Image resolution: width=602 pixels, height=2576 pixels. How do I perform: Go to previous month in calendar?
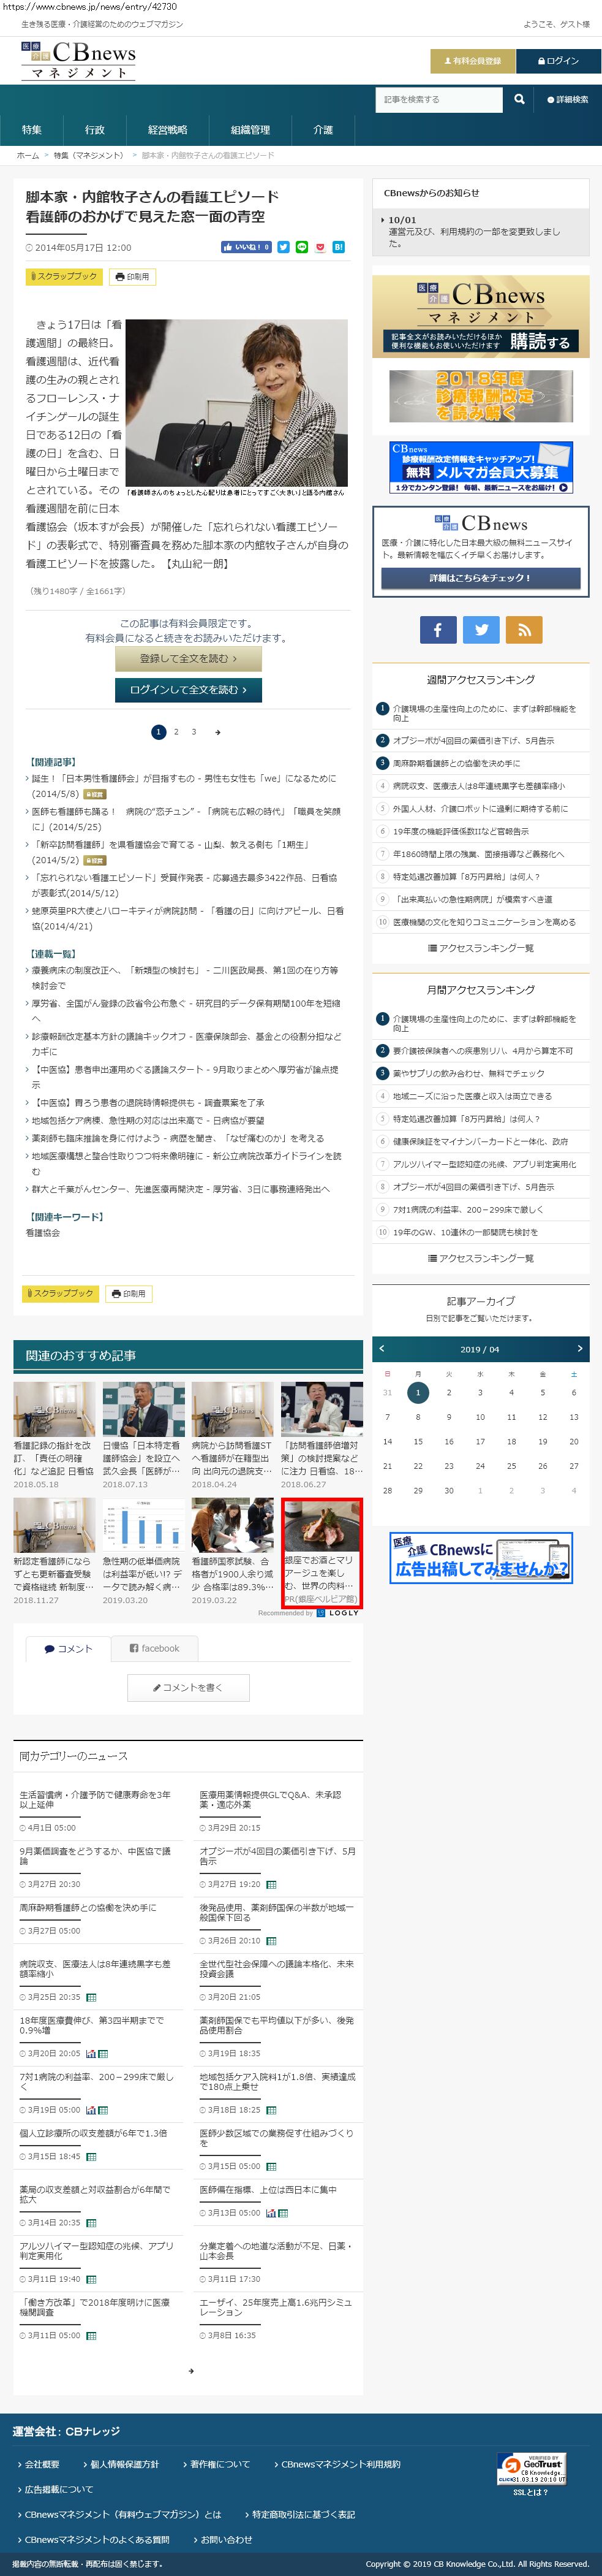[x=382, y=1349]
